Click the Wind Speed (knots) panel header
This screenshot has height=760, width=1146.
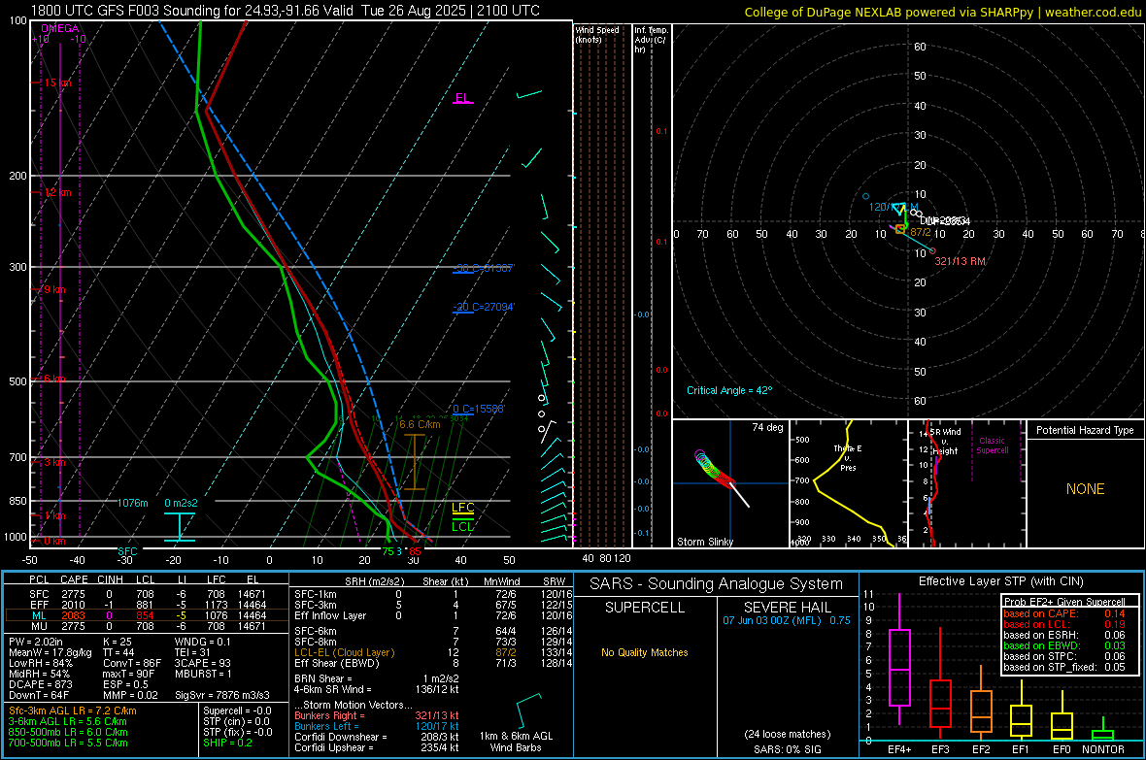click(x=597, y=34)
